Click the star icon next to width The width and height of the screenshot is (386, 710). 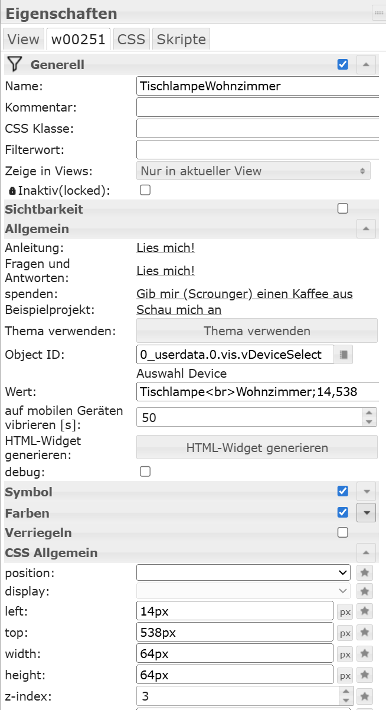(x=365, y=653)
